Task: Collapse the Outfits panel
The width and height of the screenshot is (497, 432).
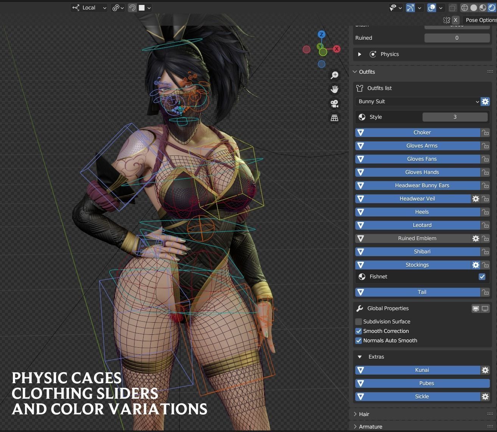Action: [355, 72]
